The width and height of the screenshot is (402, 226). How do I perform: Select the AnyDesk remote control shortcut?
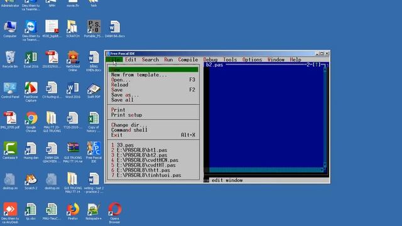[10, 213]
